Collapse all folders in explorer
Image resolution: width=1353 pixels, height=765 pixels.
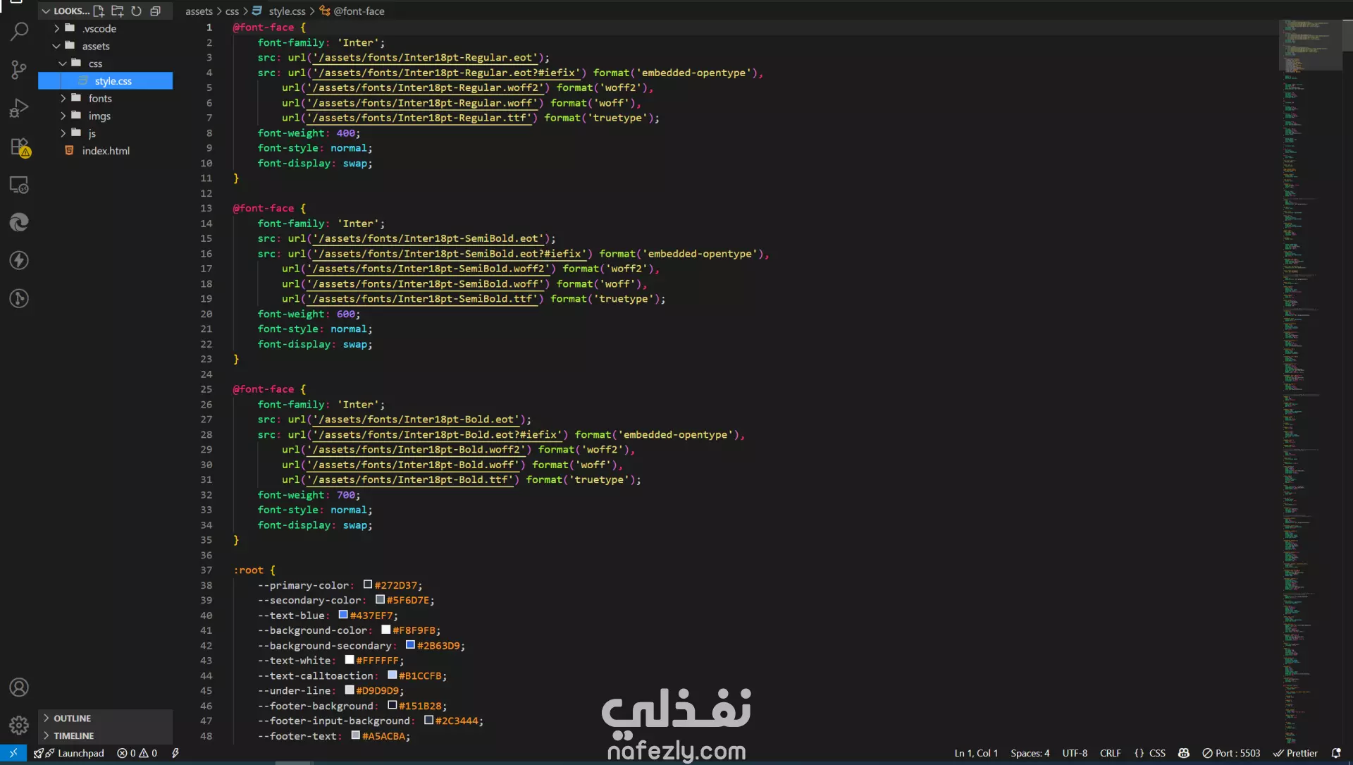[156, 11]
